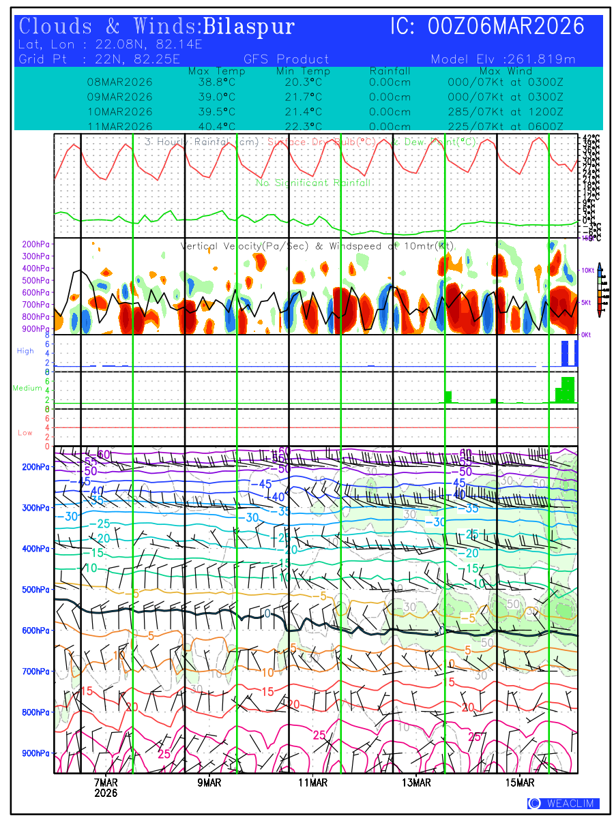Click the tall blue High cloud bar

[565, 353]
